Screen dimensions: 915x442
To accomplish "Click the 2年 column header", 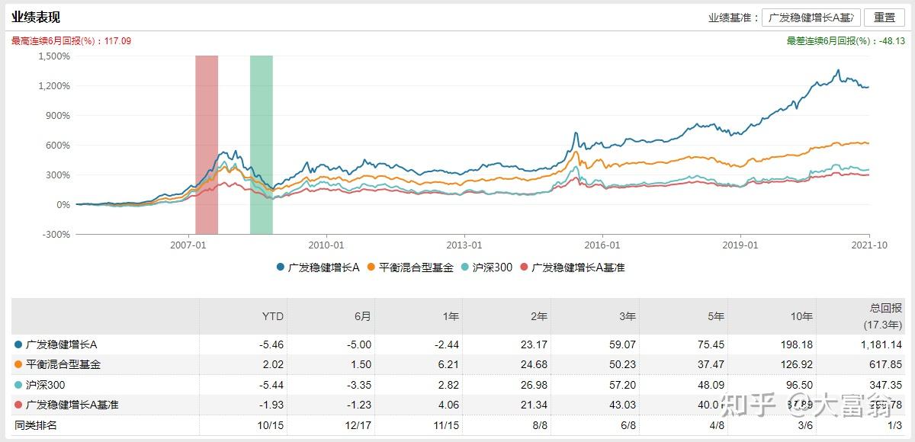I will (x=538, y=316).
